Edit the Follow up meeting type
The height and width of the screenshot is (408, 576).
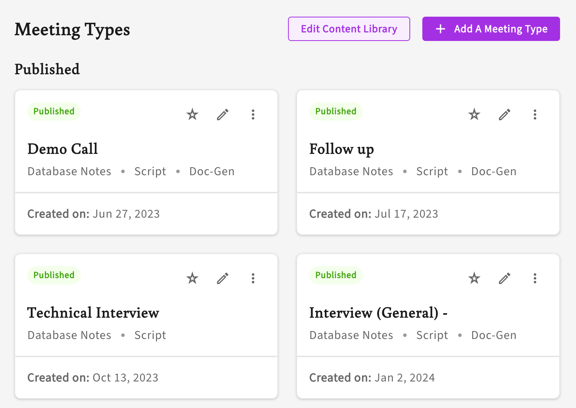click(505, 115)
